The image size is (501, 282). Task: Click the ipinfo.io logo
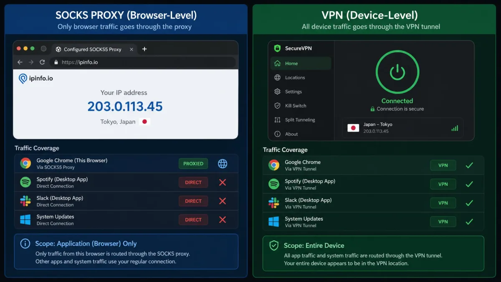[x=36, y=78]
